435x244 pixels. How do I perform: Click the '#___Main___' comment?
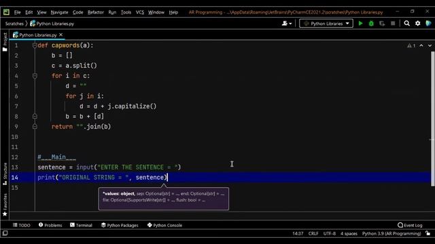tap(56, 157)
